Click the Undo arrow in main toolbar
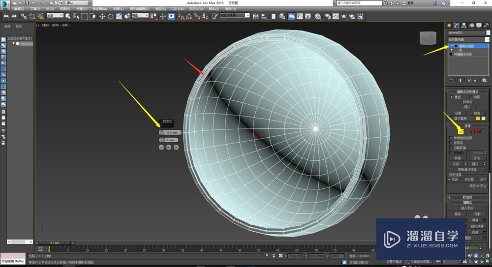The width and height of the screenshot is (492, 267). click(x=6, y=16)
